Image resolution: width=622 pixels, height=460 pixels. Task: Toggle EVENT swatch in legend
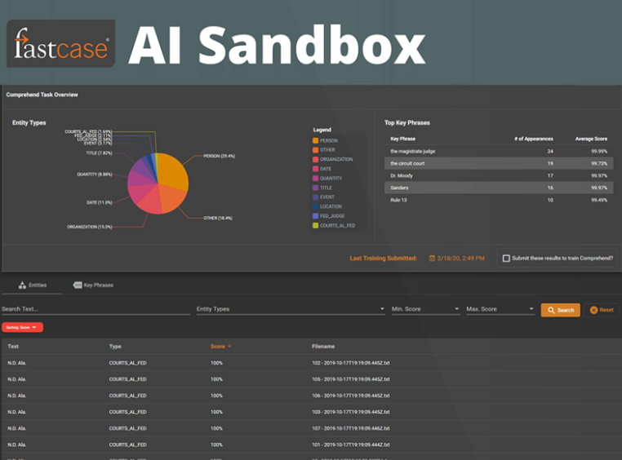[315, 197]
